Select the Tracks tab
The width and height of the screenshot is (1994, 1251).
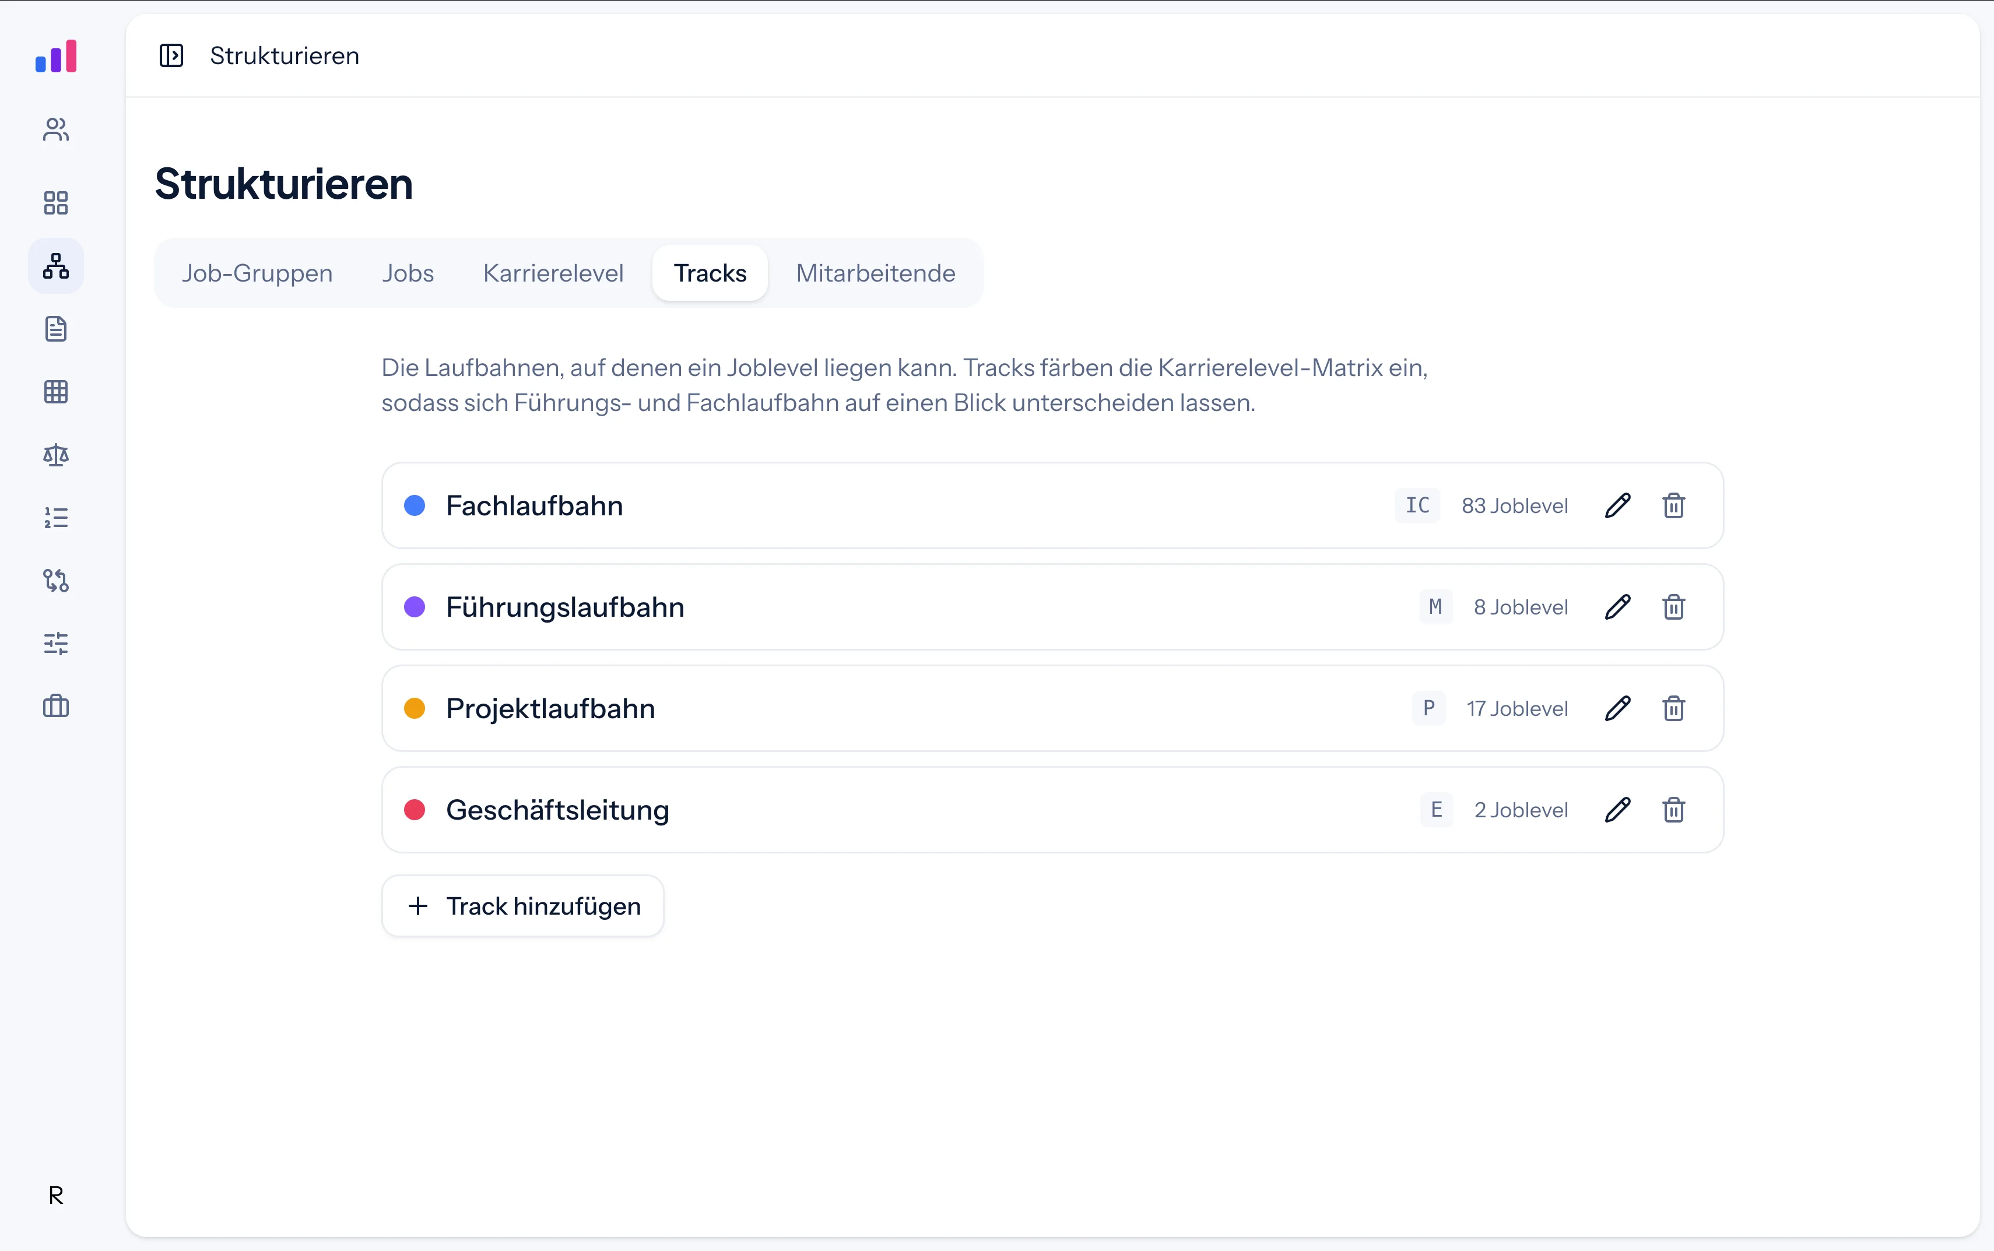(710, 273)
